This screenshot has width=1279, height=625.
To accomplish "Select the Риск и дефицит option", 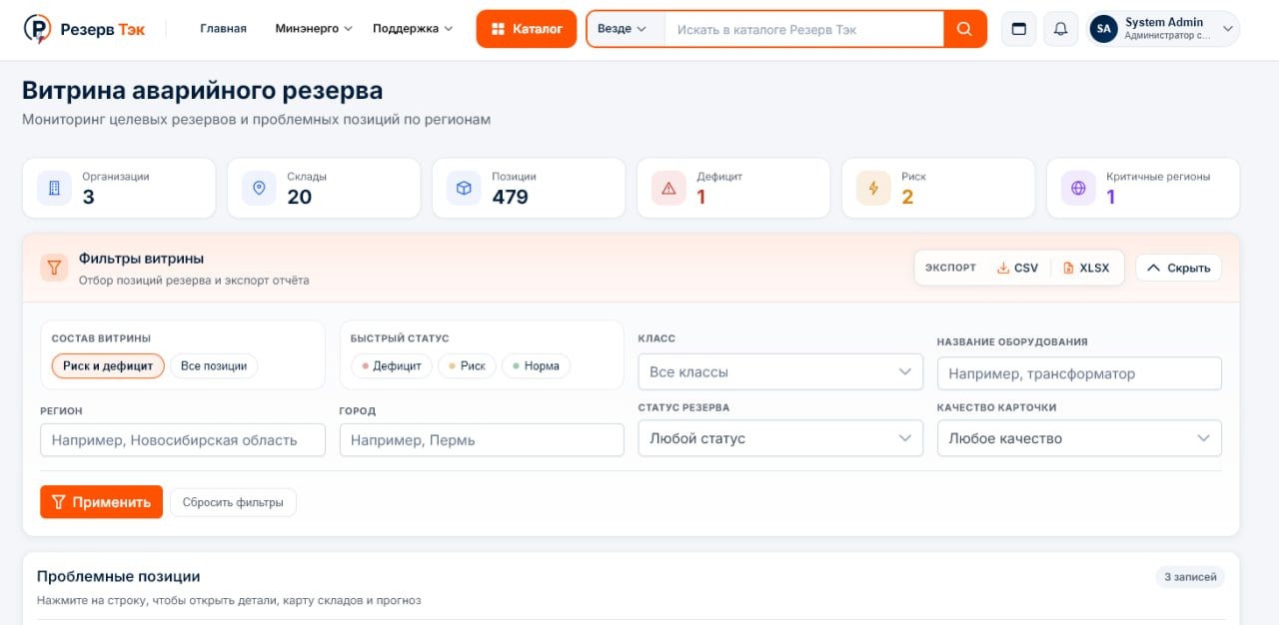I will point(108,366).
